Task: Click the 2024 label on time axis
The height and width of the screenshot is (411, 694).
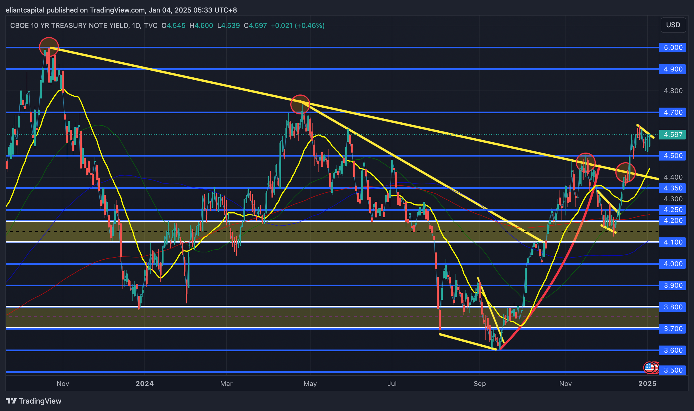Action: pos(144,383)
